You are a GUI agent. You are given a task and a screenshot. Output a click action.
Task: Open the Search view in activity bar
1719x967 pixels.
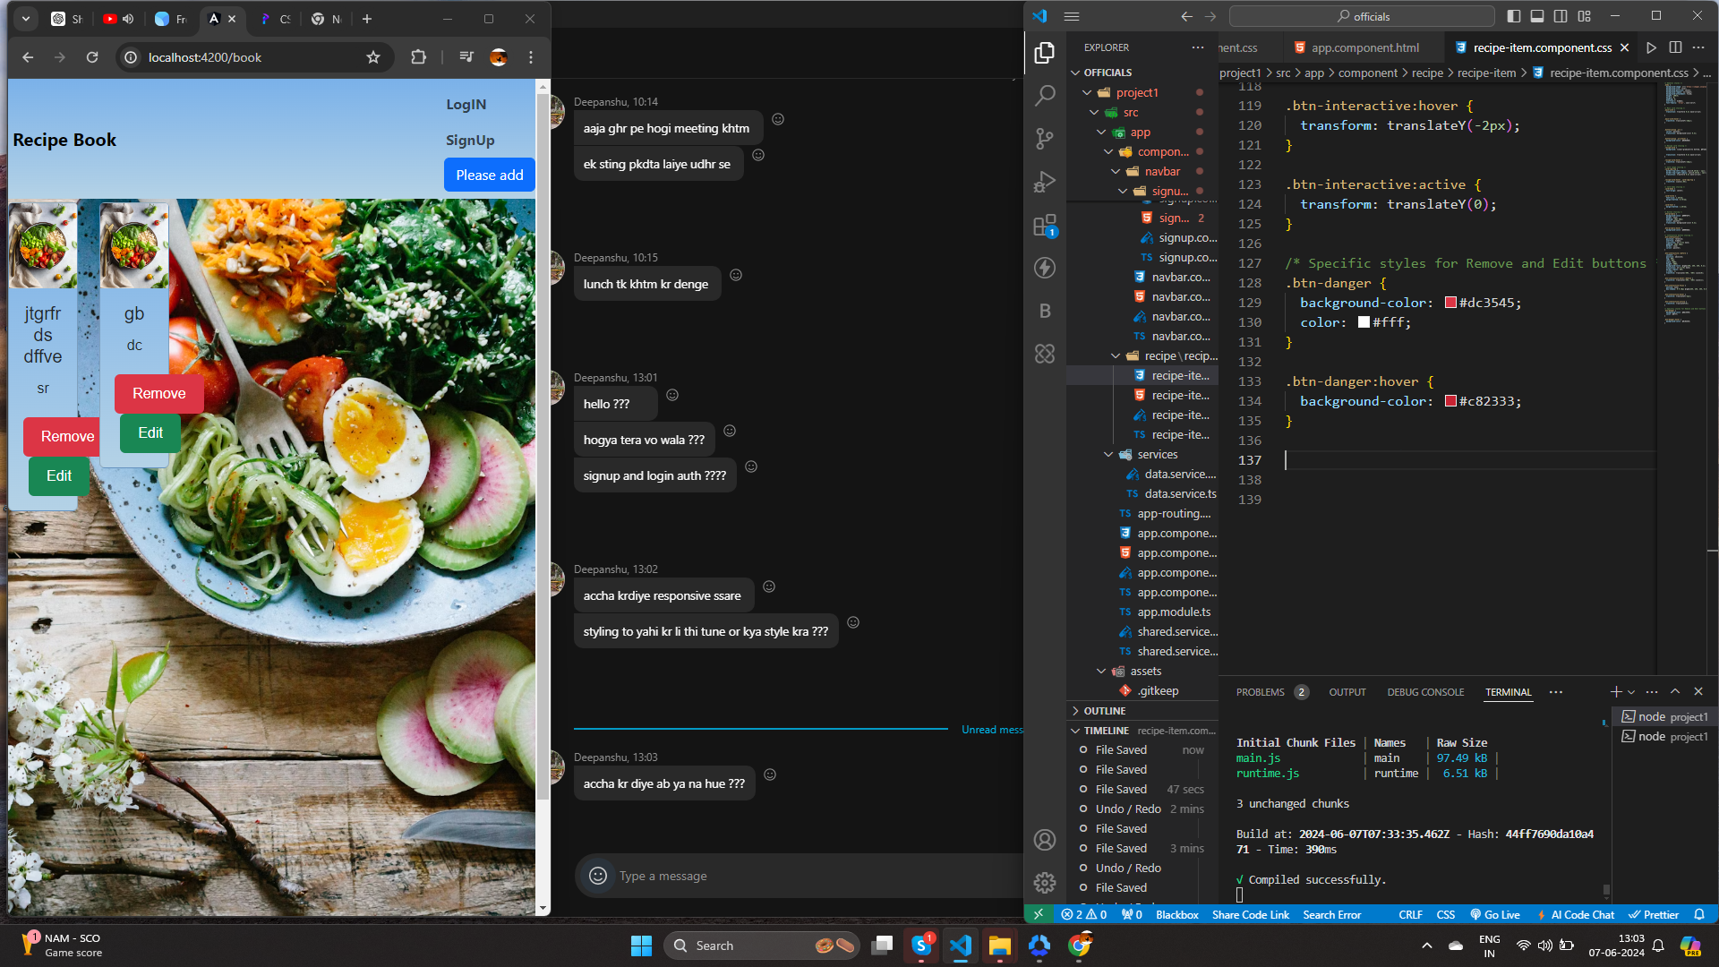tap(1045, 95)
